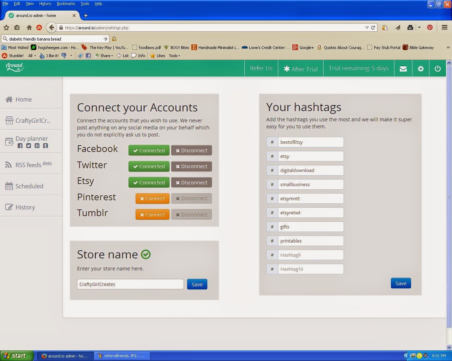Screen dimensions: 452x361
Task: Open the URL bar history dropdown arrow
Action: tap(367, 27)
